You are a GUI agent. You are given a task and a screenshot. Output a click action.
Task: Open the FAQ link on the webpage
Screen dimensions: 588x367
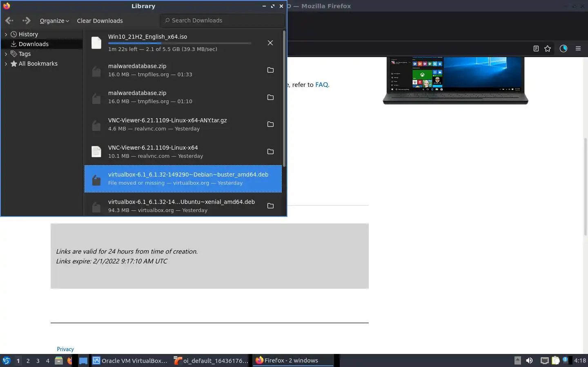coord(321,85)
